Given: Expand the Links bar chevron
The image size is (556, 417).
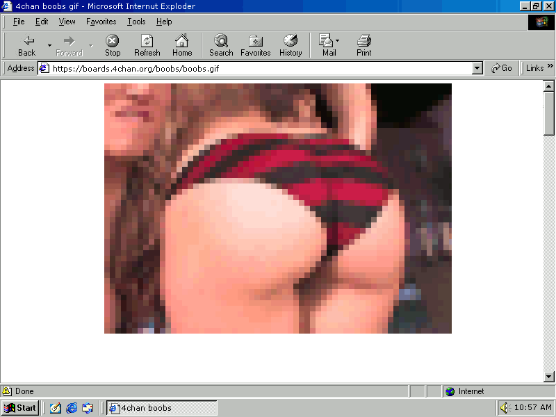Looking at the screenshot, I should point(550,67).
